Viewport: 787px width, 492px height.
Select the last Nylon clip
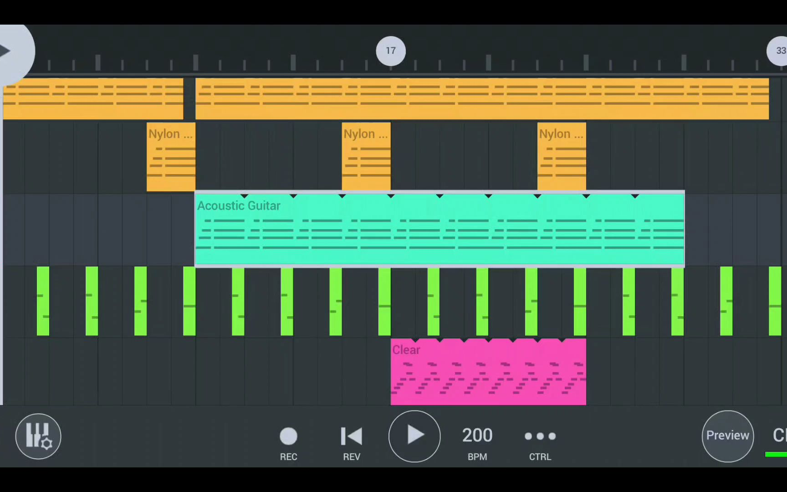pyautogui.click(x=562, y=157)
